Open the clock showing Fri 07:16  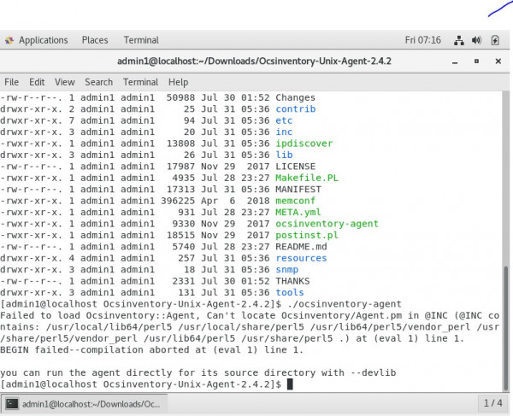(422, 40)
